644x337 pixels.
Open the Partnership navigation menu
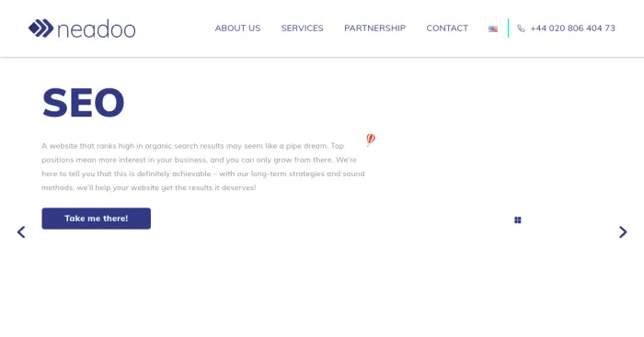point(375,28)
